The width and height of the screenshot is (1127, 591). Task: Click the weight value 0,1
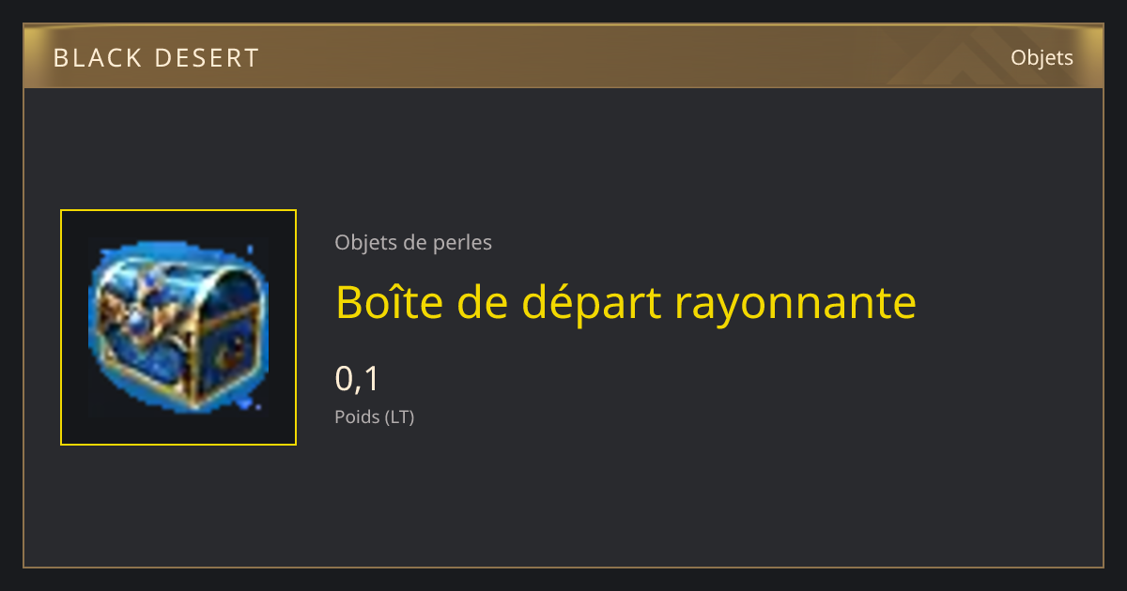(x=357, y=378)
